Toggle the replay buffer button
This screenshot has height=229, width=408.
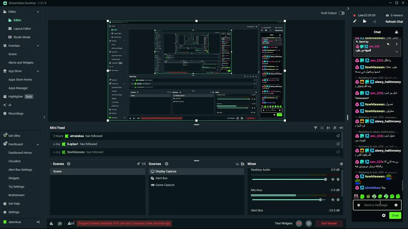point(309,223)
